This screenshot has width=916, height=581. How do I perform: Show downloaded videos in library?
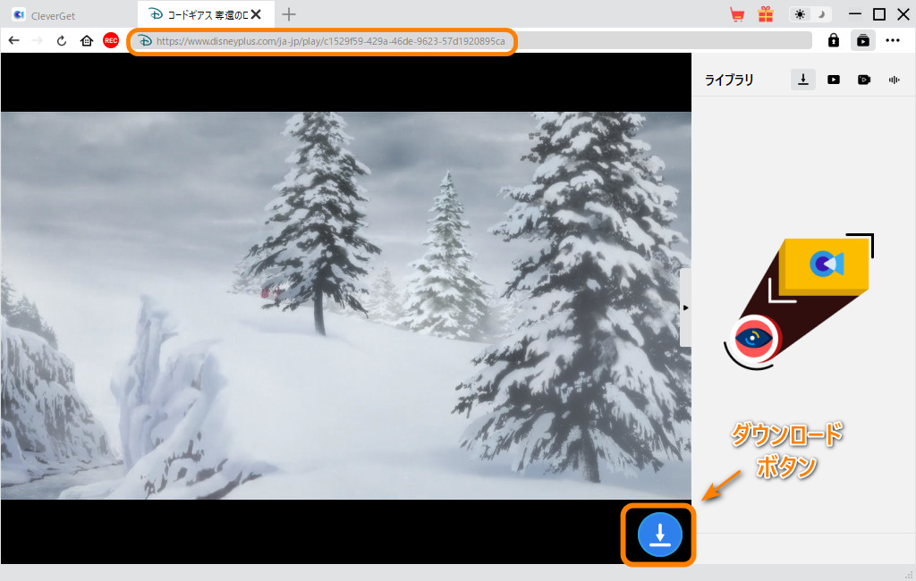pos(834,80)
